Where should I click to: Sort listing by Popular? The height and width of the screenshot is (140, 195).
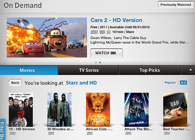click(170, 83)
